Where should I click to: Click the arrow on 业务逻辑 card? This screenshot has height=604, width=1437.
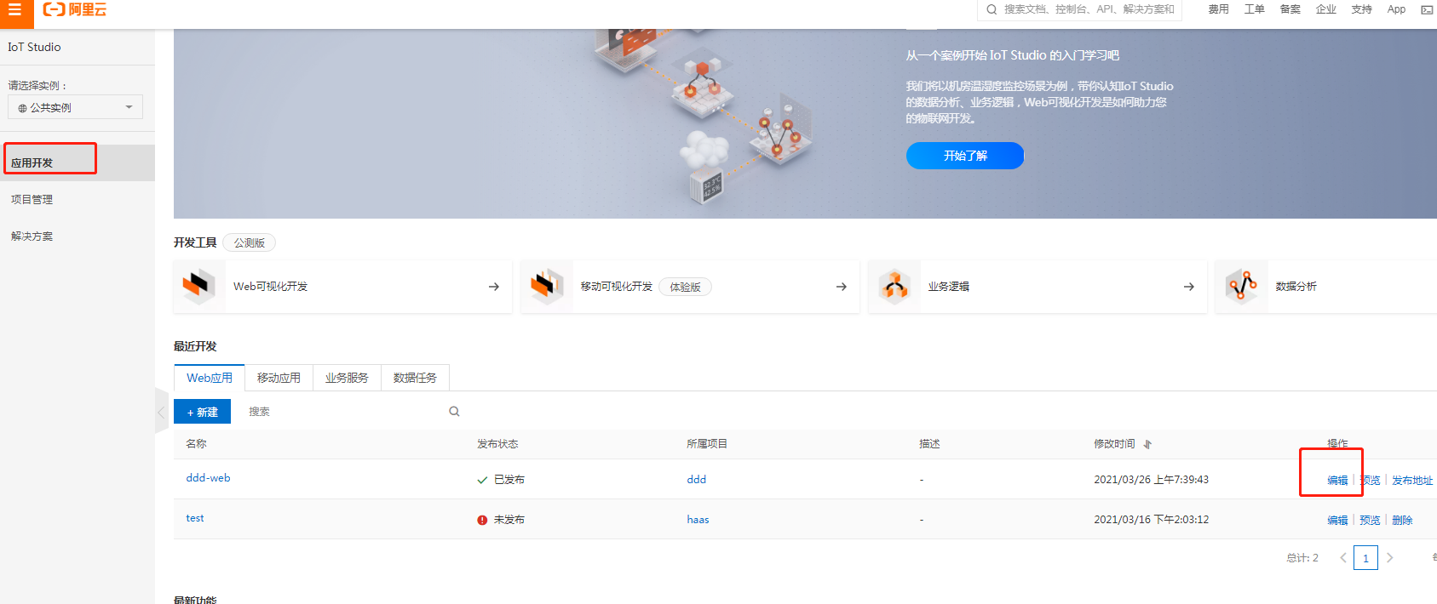click(x=1189, y=287)
